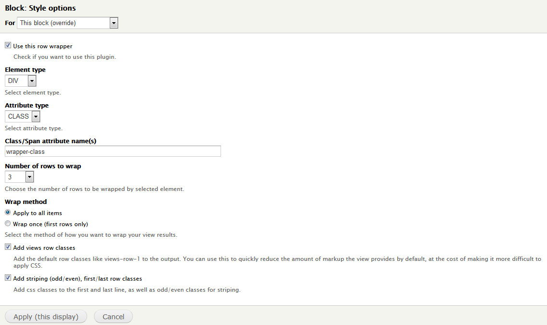Toggle the 'Add views row classes' checkbox
The height and width of the screenshot is (325, 547).
pos(8,247)
